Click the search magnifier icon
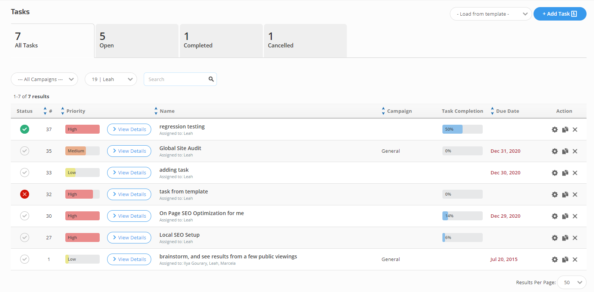This screenshot has height=292, width=594. click(x=211, y=79)
